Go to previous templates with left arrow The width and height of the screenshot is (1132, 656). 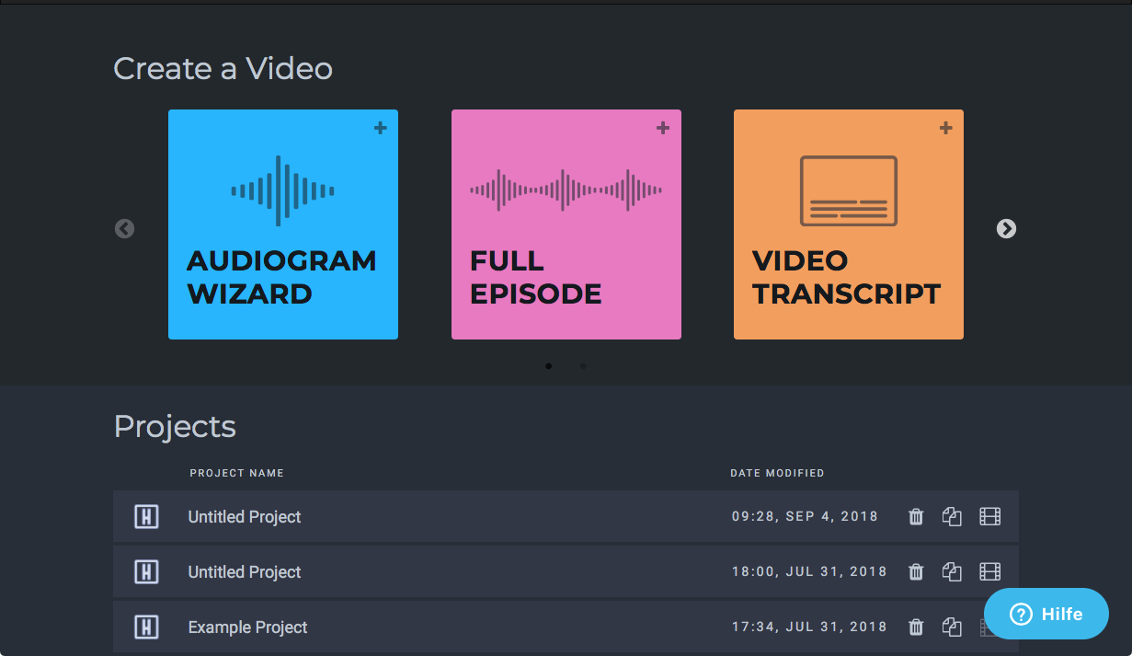pyautogui.click(x=124, y=229)
